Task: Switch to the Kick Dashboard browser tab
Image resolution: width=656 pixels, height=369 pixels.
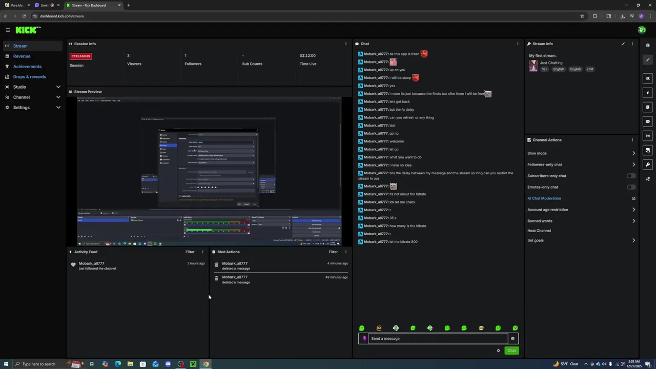Action: [93, 5]
